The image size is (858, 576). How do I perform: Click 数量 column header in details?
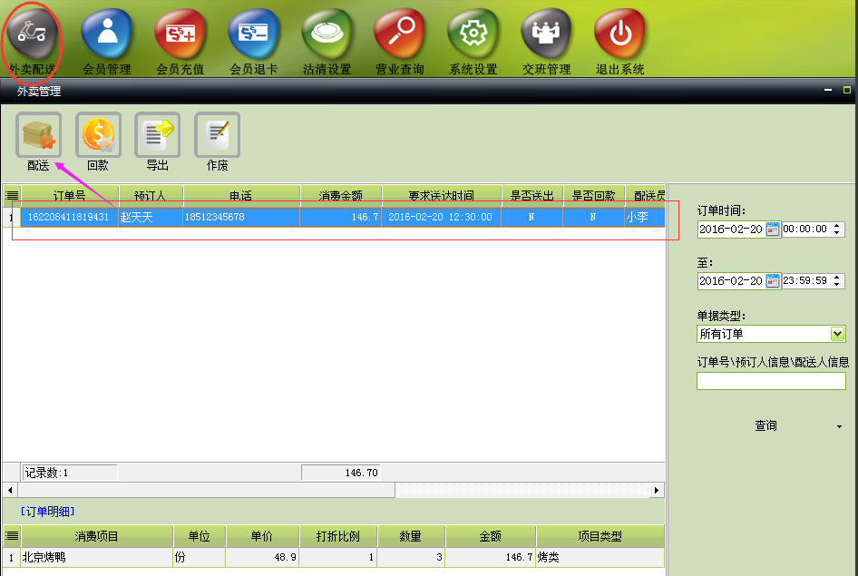click(410, 536)
